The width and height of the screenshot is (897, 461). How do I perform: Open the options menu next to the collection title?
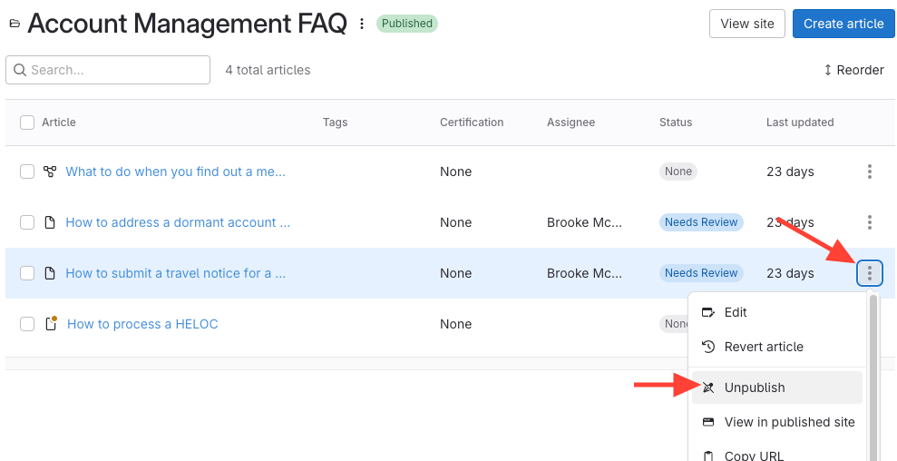pyautogui.click(x=362, y=24)
